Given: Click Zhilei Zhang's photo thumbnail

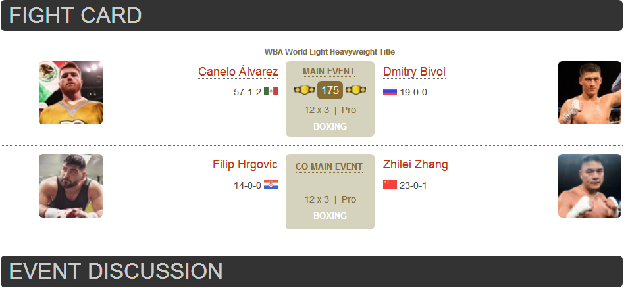Looking at the screenshot, I should 590,185.
